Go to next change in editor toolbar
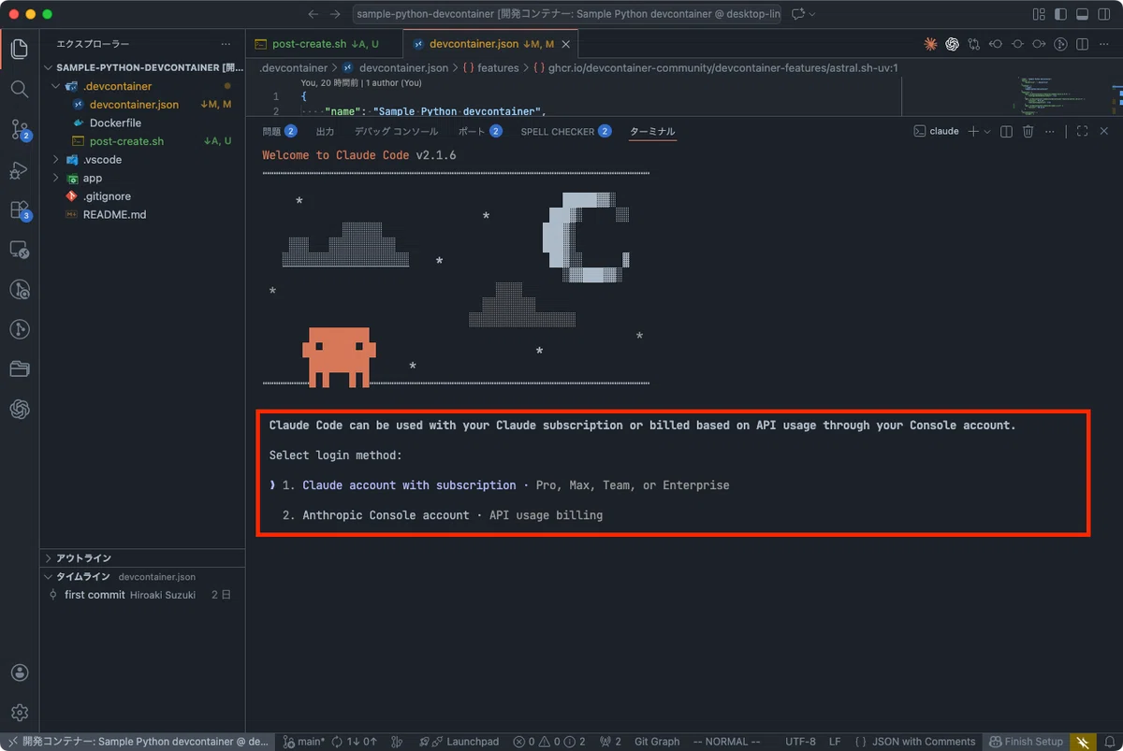Image resolution: width=1123 pixels, height=751 pixels. [x=1039, y=44]
